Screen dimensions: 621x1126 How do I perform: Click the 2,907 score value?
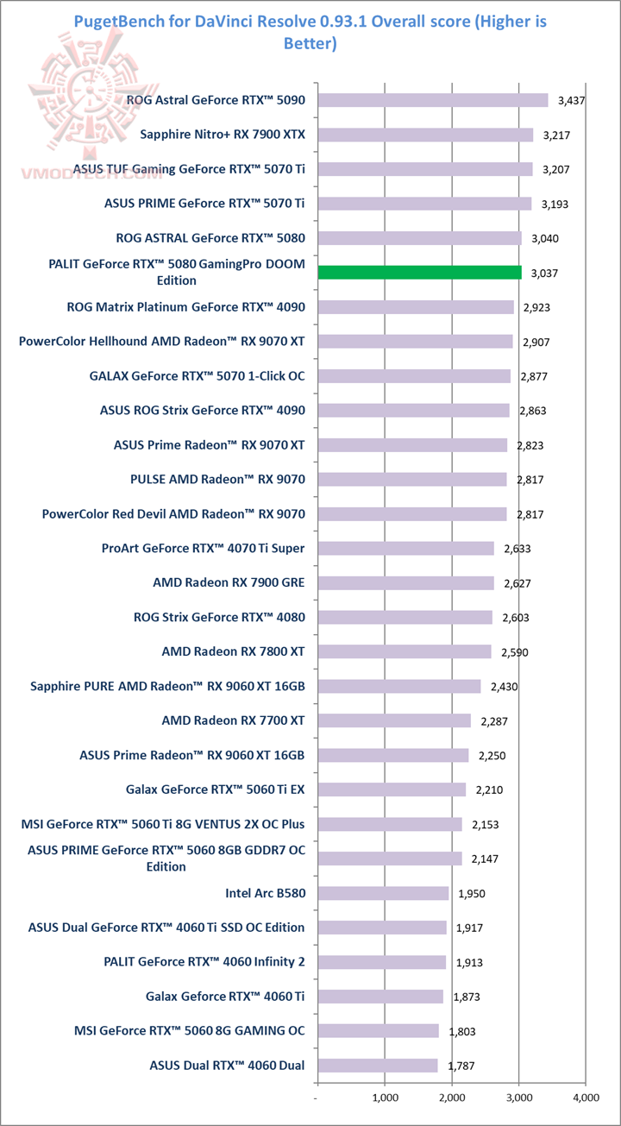[x=536, y=342]
